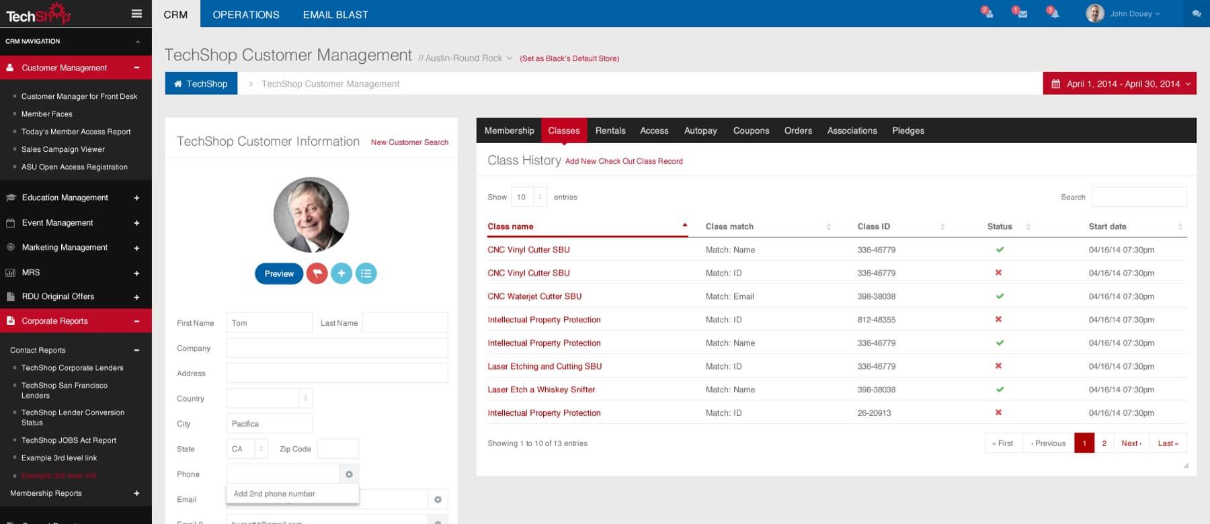Viewport: 1210px width, 524px height.
Task: Click the green check for CNC Waterjet Cutter SBU
Action: click(1000, 296)
